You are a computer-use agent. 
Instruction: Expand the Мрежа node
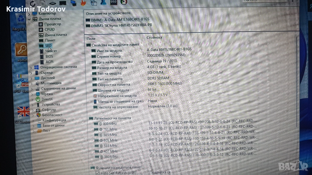32,94
